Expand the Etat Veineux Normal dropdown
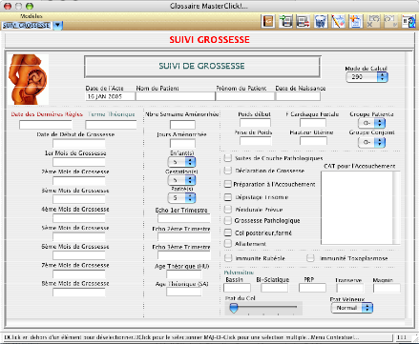The width and height of the screenshot is (419, 344). [x=351, y=308]
